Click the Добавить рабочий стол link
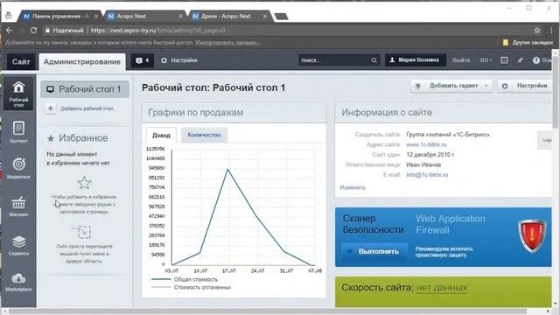560x315 pixels. point(87,108)
